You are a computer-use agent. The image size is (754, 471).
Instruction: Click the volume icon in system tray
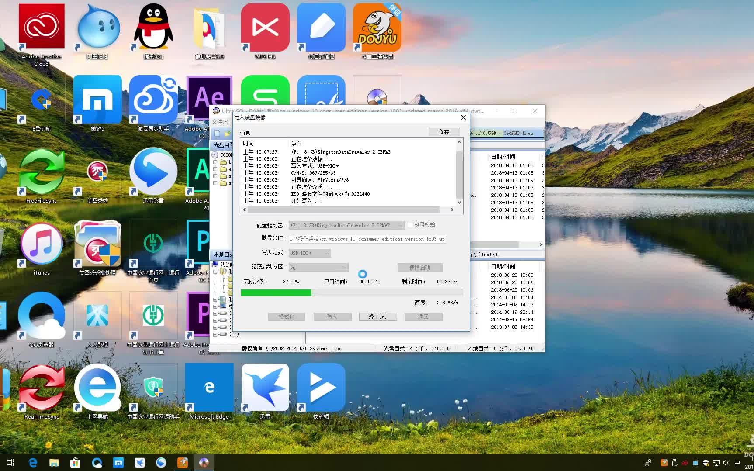tap(726, 463)
